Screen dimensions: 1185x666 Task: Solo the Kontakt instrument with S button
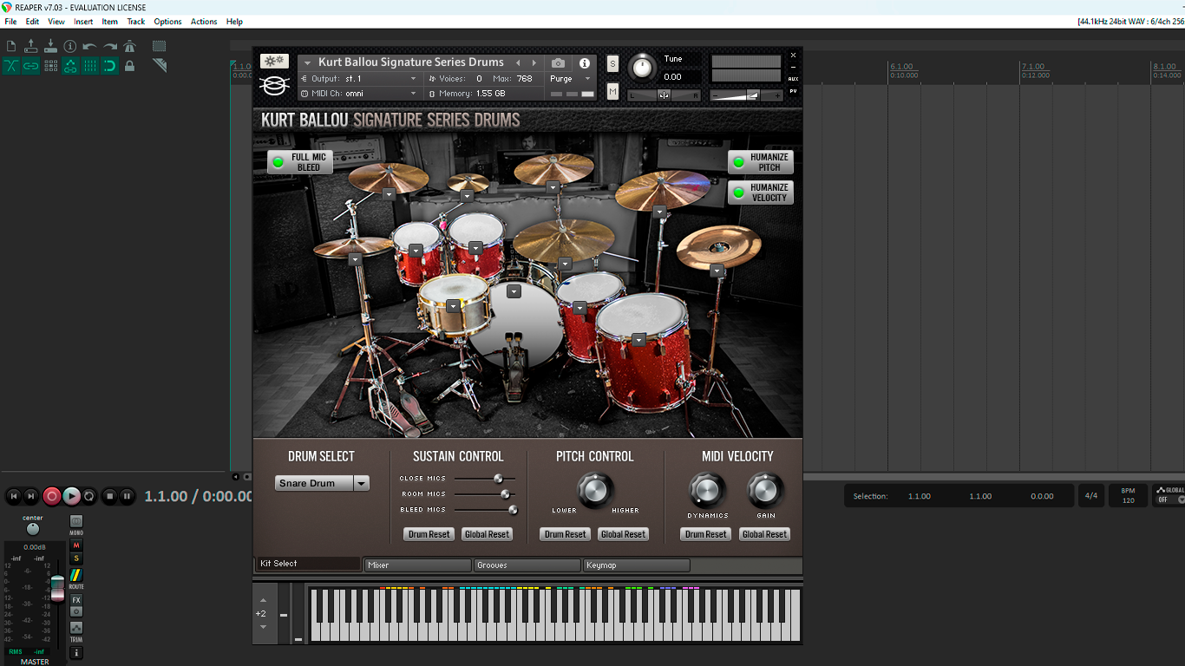(612, 63)
